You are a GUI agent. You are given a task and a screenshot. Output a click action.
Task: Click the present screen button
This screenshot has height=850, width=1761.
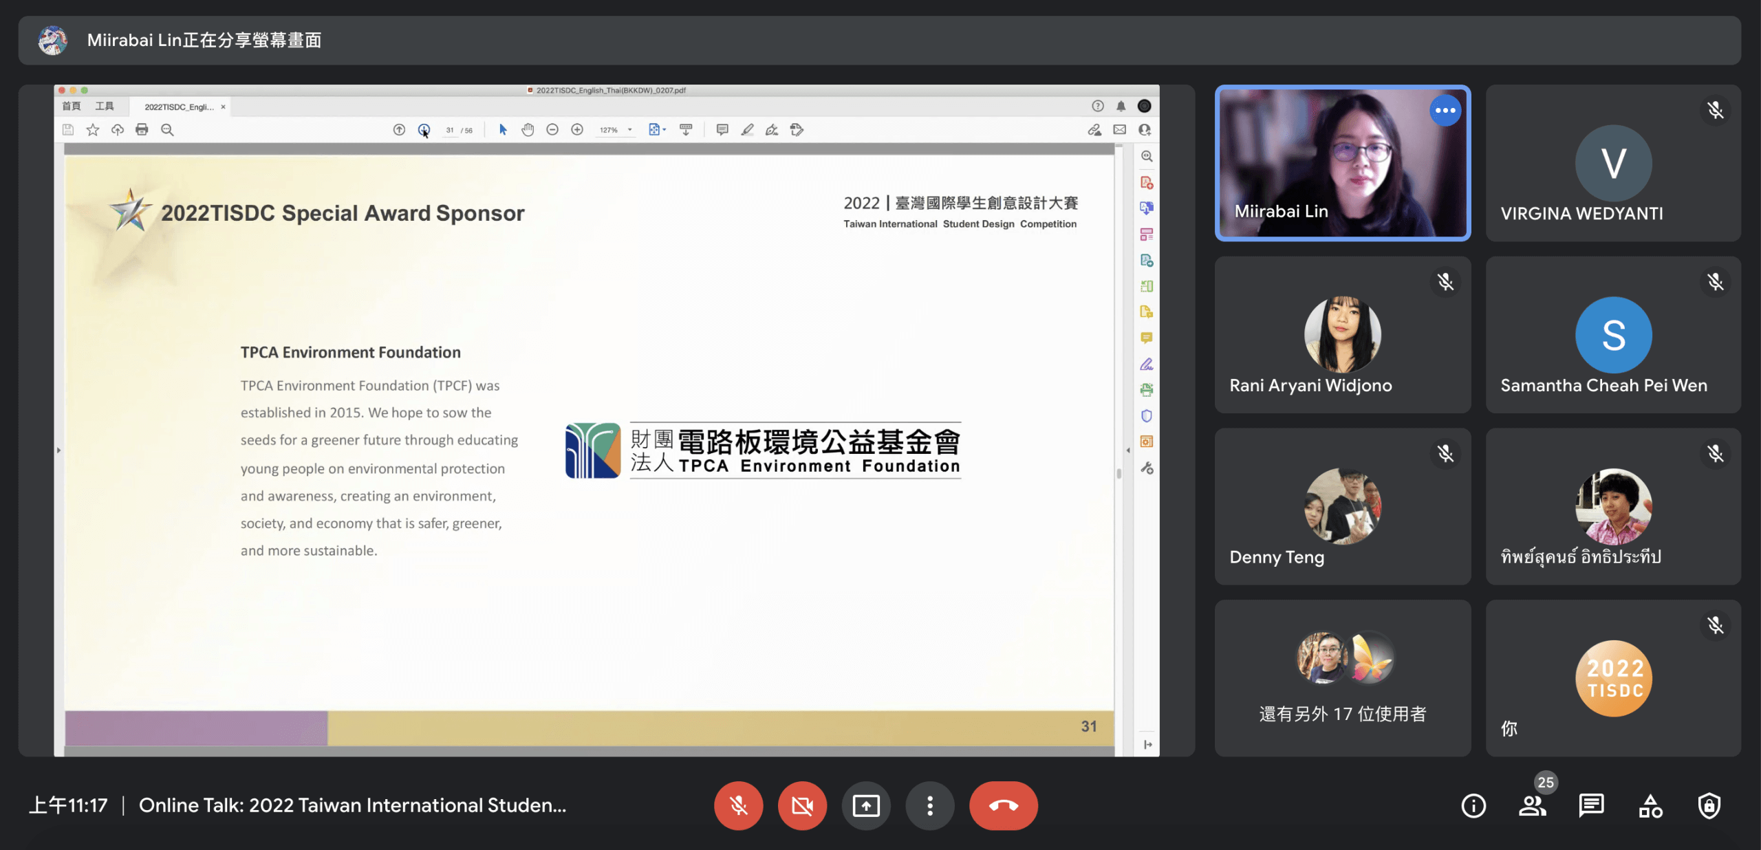866,805
